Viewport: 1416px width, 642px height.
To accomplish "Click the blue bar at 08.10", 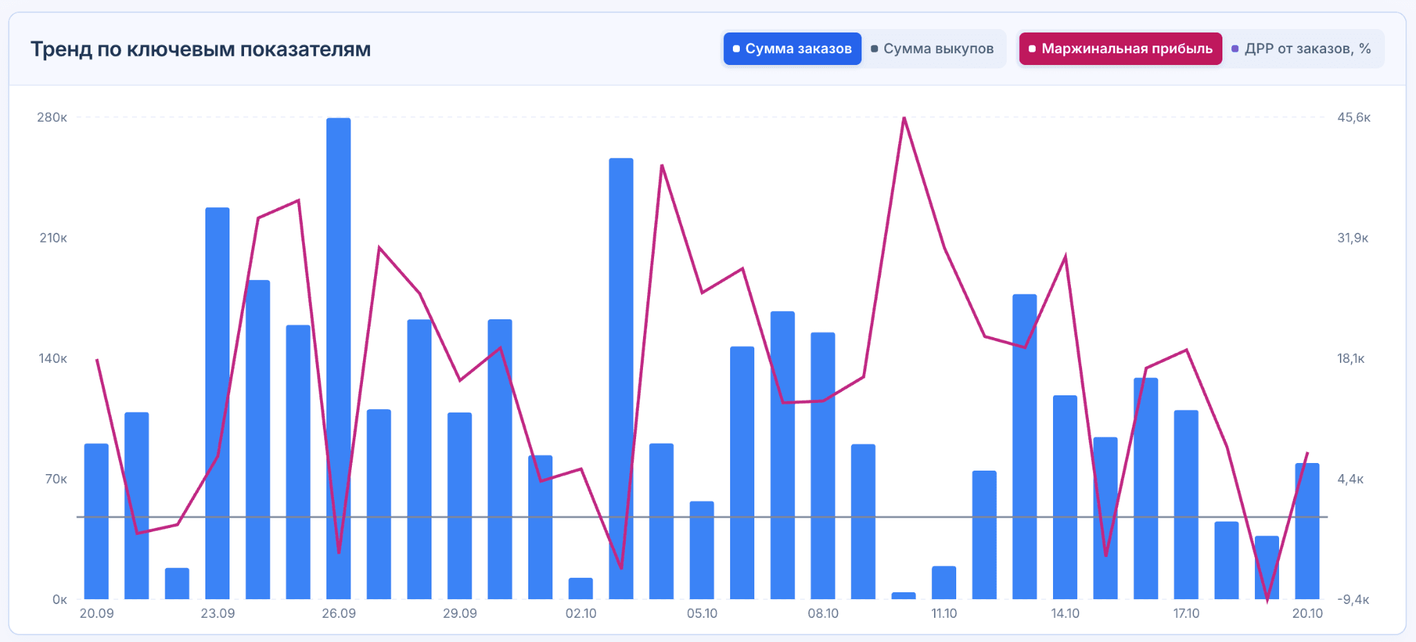I will (x=823, y=466).
